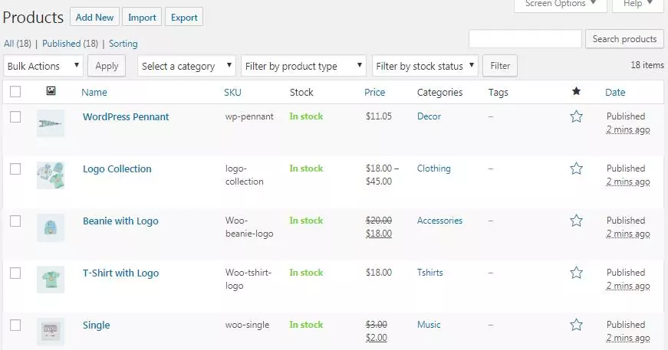Click the Export button
The image size is (668, 350).
coord(184,18)
